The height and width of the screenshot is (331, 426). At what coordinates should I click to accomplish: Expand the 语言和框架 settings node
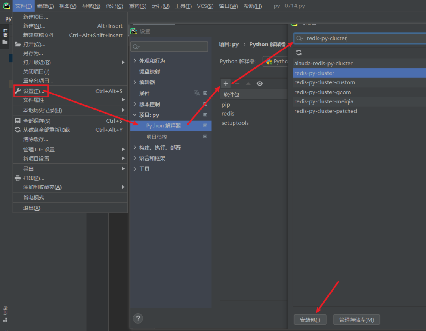click(x=135, y=158)
